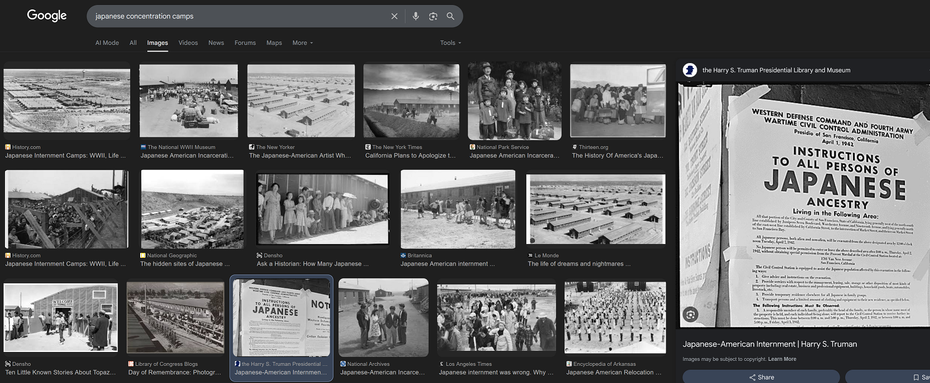Expand the More dropdown menu
Viewport: 930px width, 383px height.
tap(302, 43)
